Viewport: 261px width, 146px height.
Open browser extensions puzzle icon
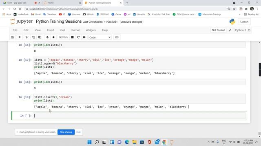click(246, 9)
